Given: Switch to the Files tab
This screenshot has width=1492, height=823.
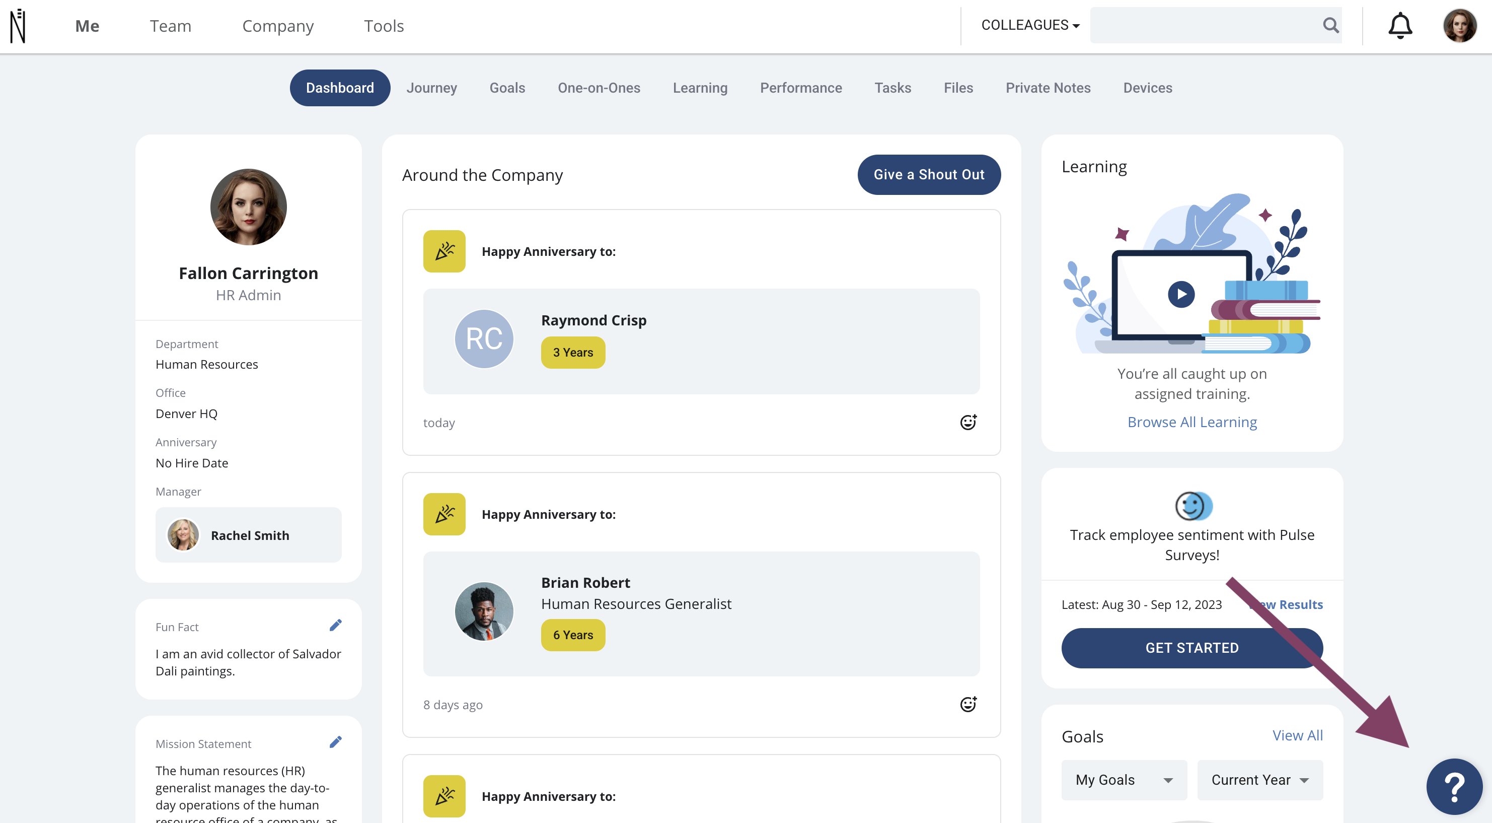Looking at the screenshot, I should tap(958, 88).
